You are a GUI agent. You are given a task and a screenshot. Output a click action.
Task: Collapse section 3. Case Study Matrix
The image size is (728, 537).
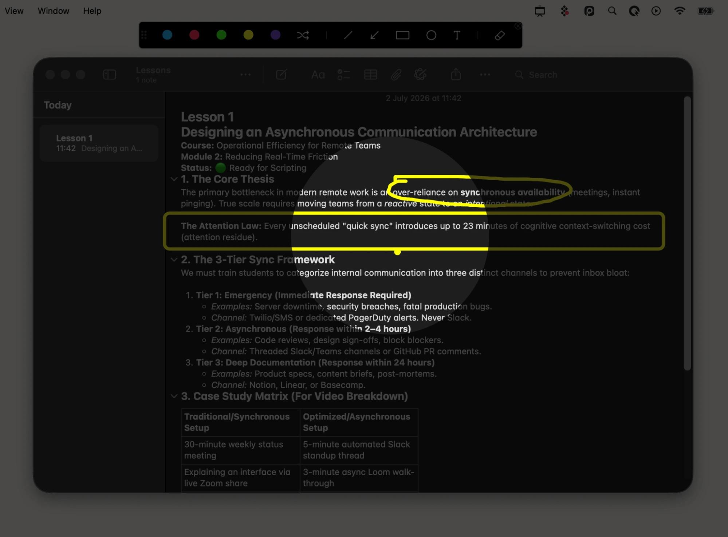(174, 396)
